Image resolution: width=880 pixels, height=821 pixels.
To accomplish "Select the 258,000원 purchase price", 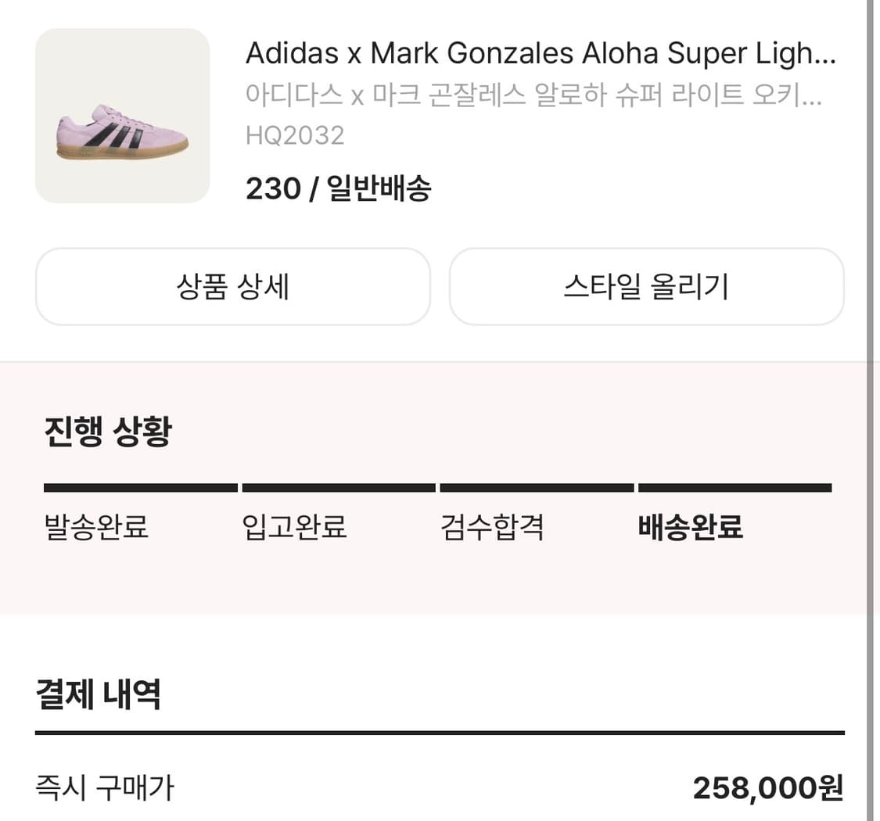I will click(769, 788).
